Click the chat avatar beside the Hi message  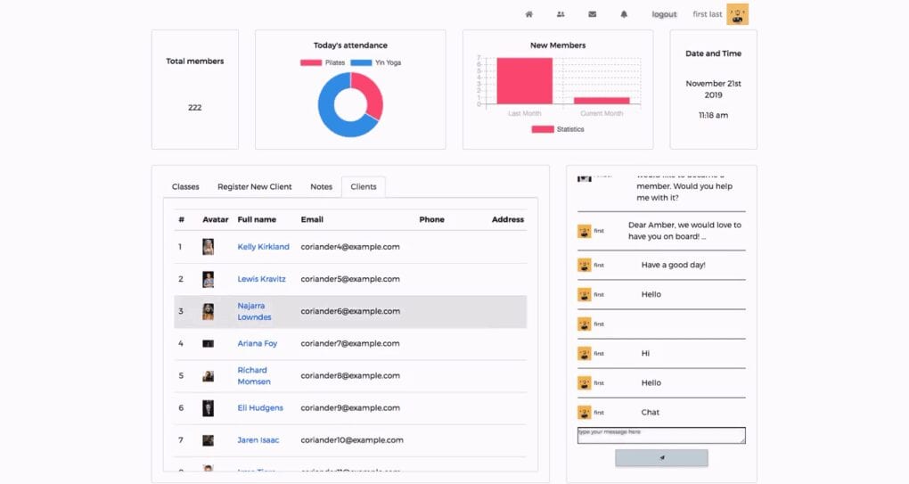click(x=585, y=354)
